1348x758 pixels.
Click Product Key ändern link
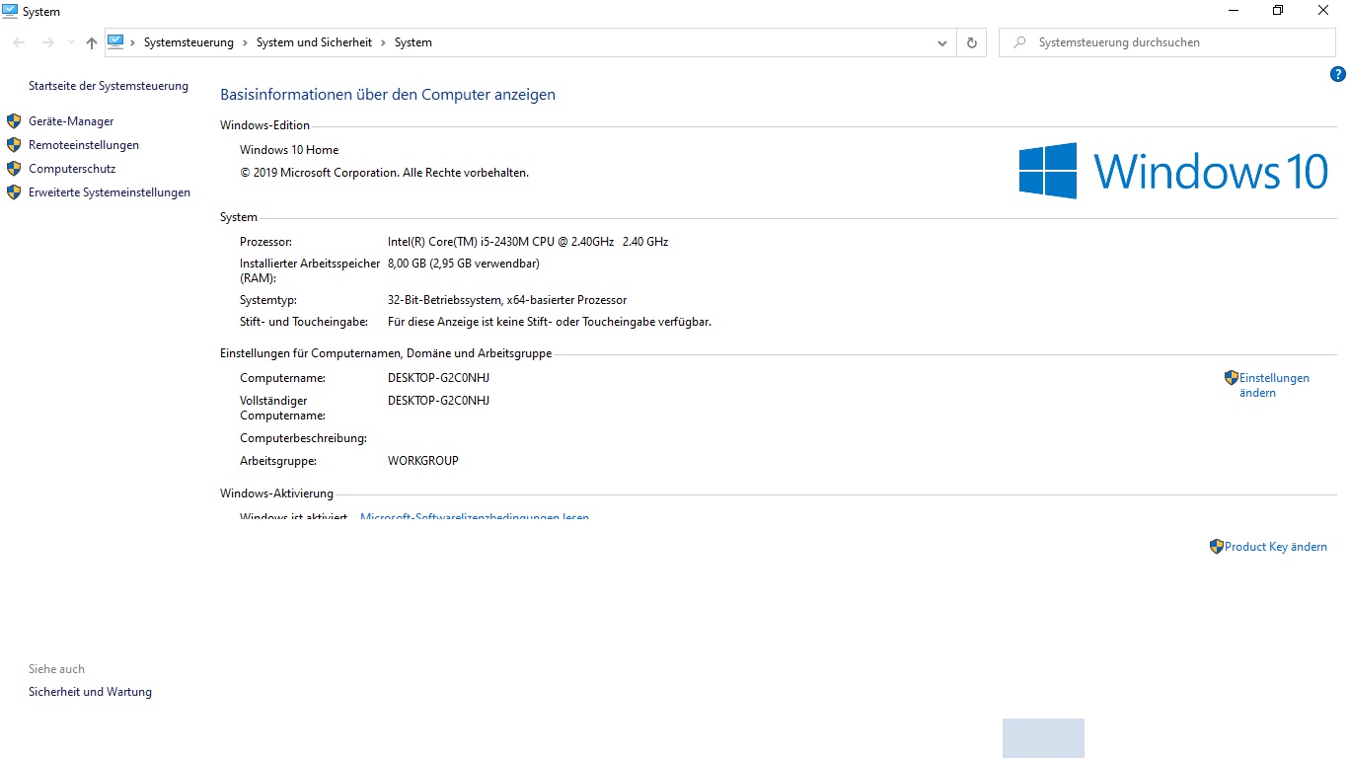coord(1276,547)
